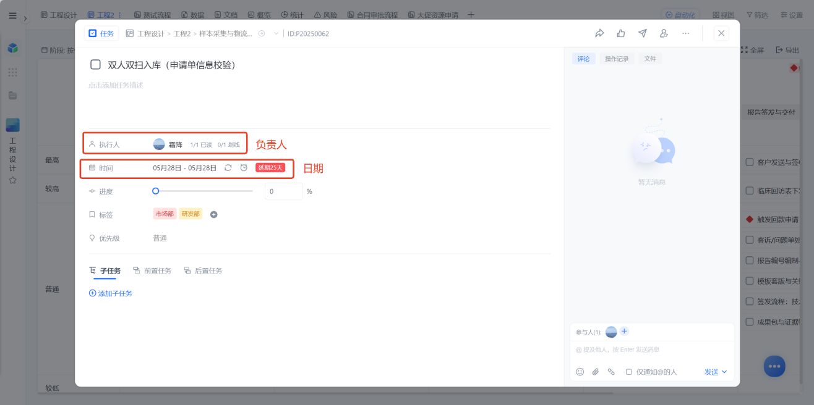Click the 工程设计 project thumbnail in sidebar
Screen dimensions: 814x405
pos(12,125)
